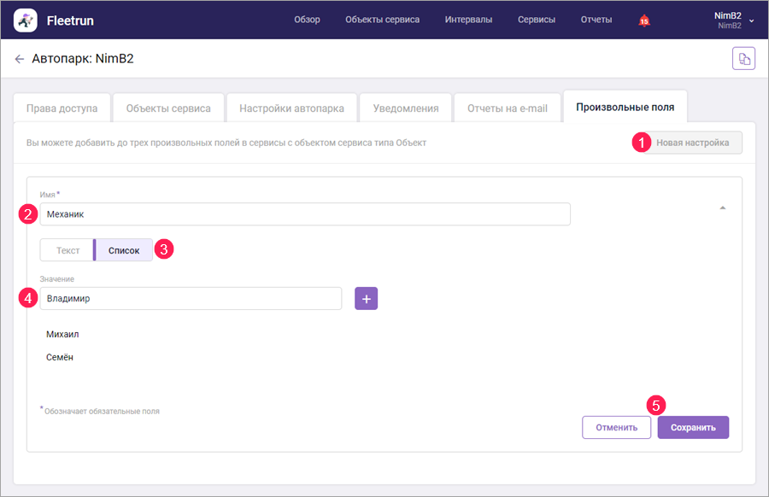769x497 pixels.
Task: Click the Сохранить button
Action: [693, 427]
